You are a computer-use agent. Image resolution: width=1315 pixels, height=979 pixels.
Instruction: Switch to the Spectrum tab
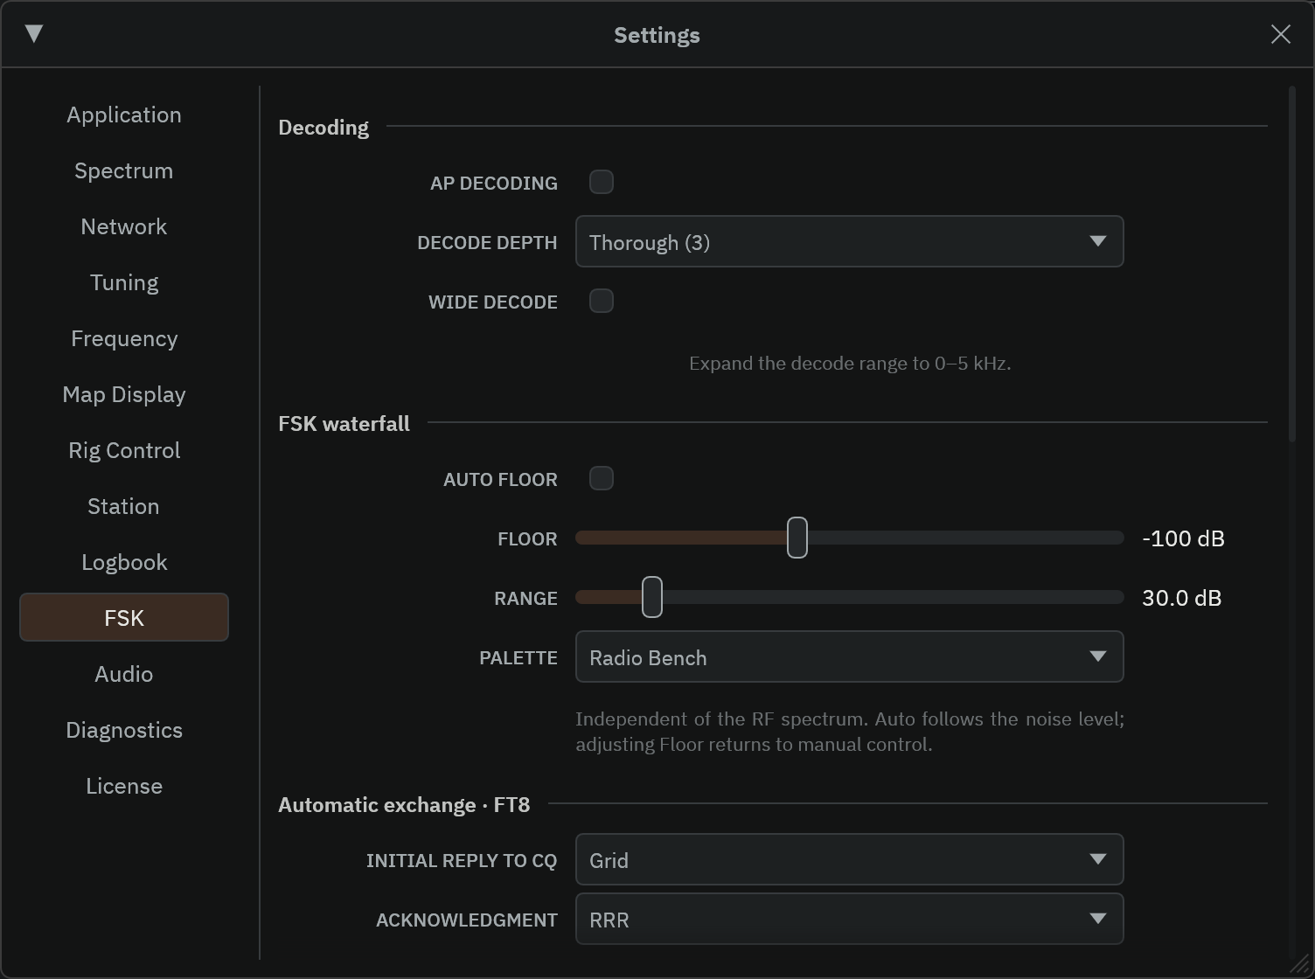pos(124,170)
